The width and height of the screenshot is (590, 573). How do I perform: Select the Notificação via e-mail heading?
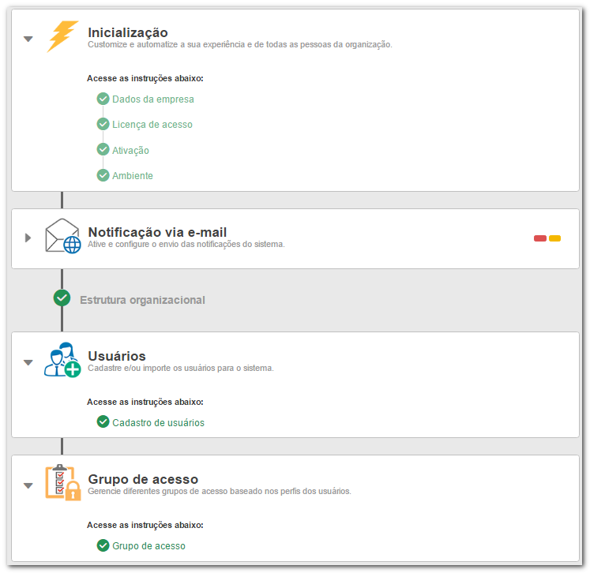(157, 232)
